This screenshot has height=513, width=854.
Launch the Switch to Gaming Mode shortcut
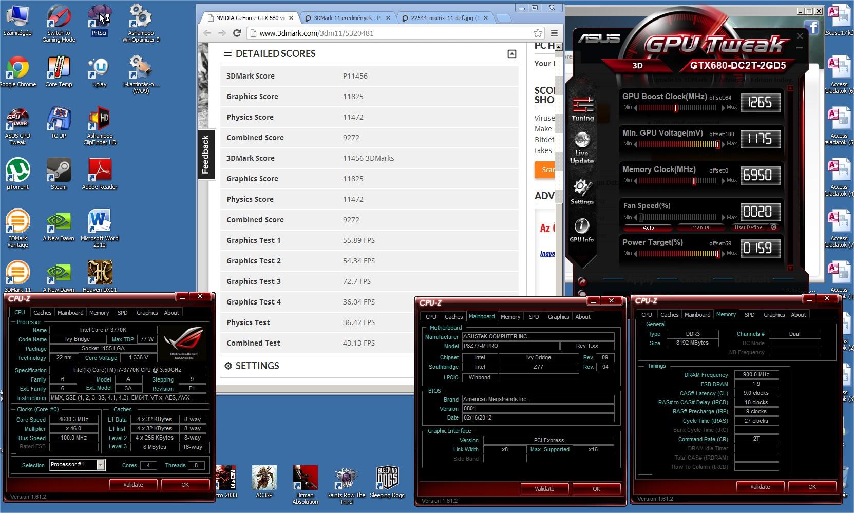click(x=59, y=23)
